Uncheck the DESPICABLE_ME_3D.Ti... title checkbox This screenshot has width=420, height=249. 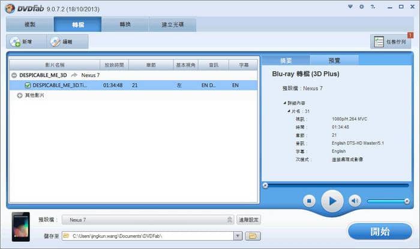coord(28,85)
